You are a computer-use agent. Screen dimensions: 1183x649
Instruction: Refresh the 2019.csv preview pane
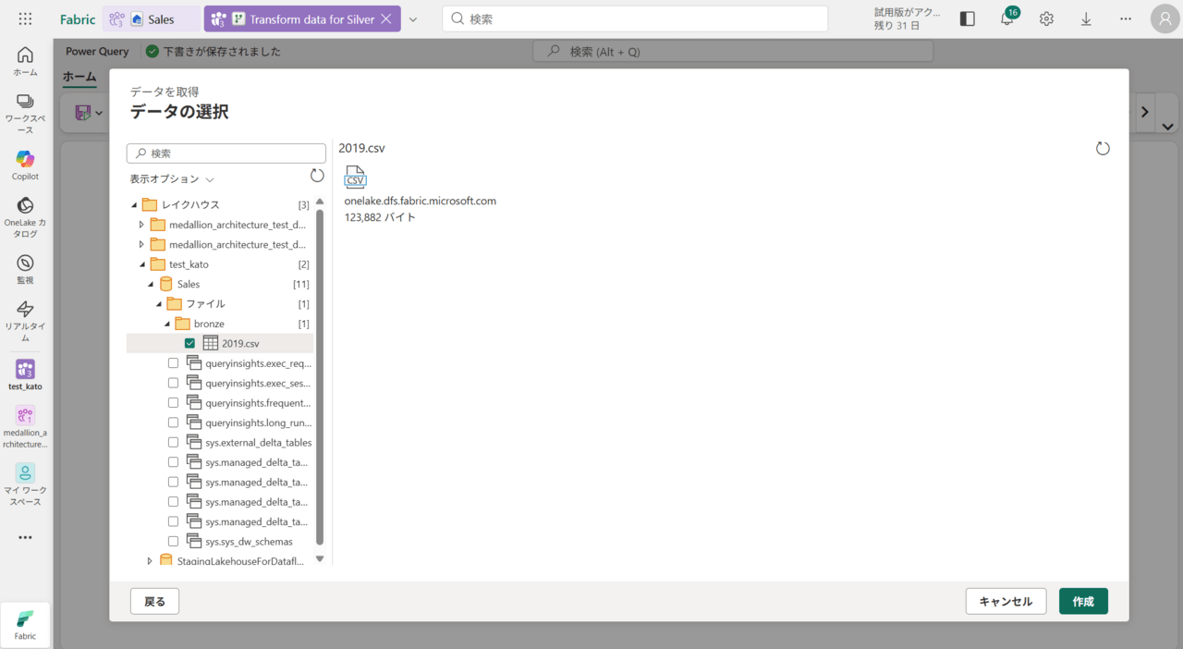(1103, 149)
